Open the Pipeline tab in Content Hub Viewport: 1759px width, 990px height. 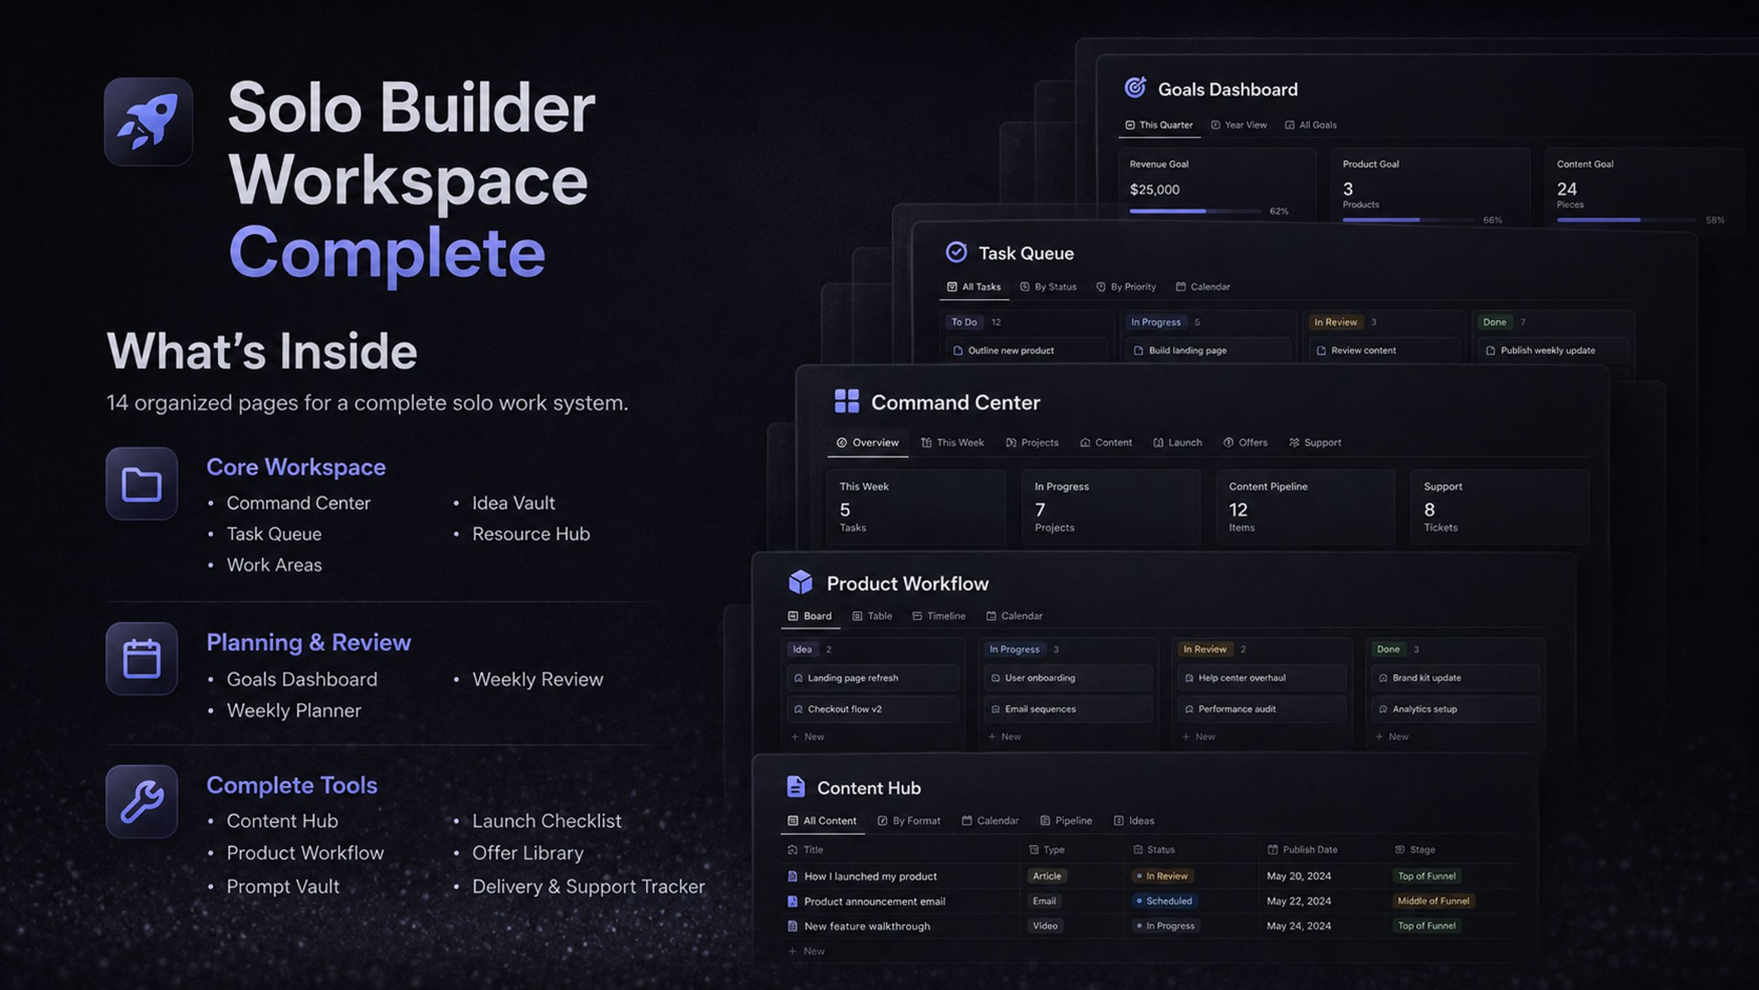1066,821
